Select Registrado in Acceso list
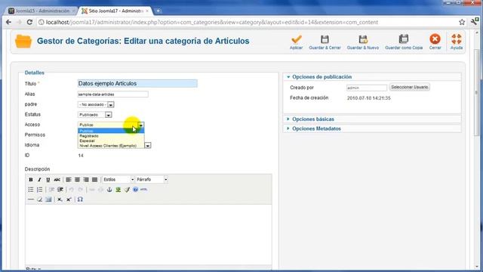483x272 pixels. [x=111, y=136]
